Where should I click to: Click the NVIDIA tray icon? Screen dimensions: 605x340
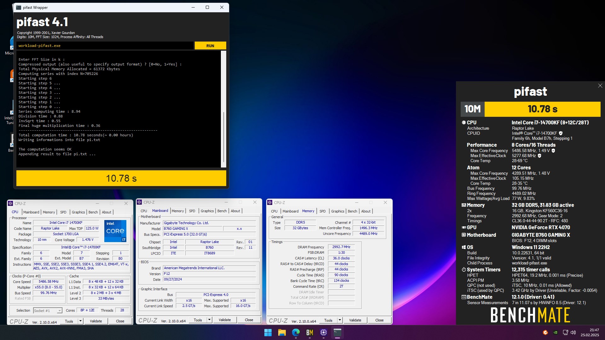[556, 332]
